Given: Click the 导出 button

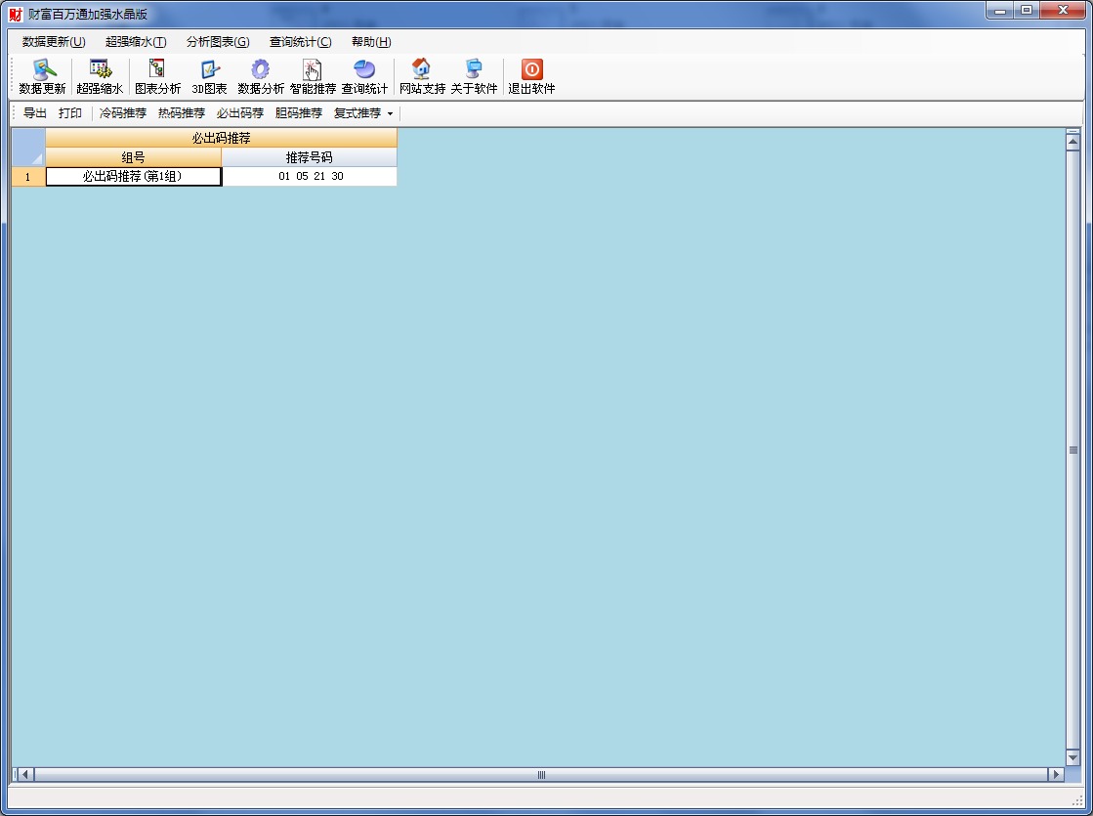Looking at the screenshot, I should point(35,113).
